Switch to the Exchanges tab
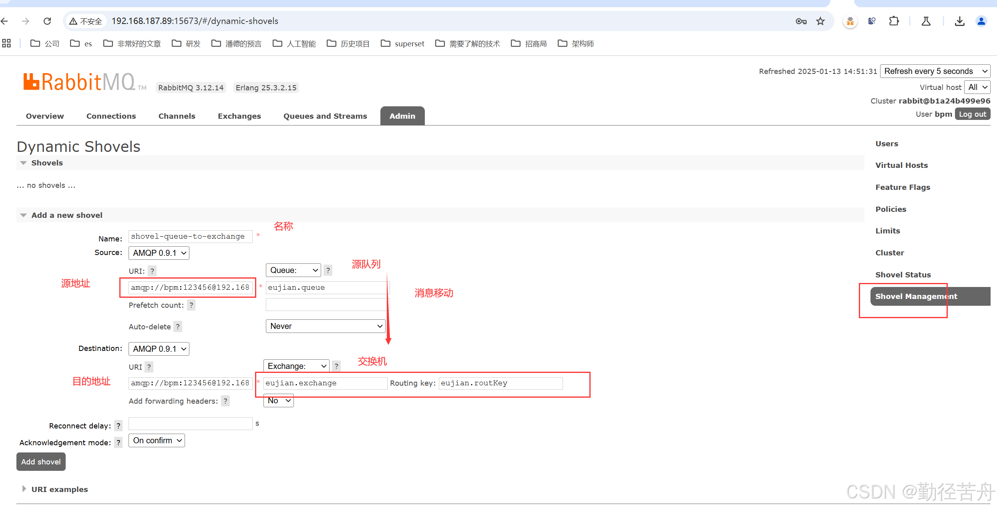This screenshot has height=508, width=997. (x=239, y=116)
